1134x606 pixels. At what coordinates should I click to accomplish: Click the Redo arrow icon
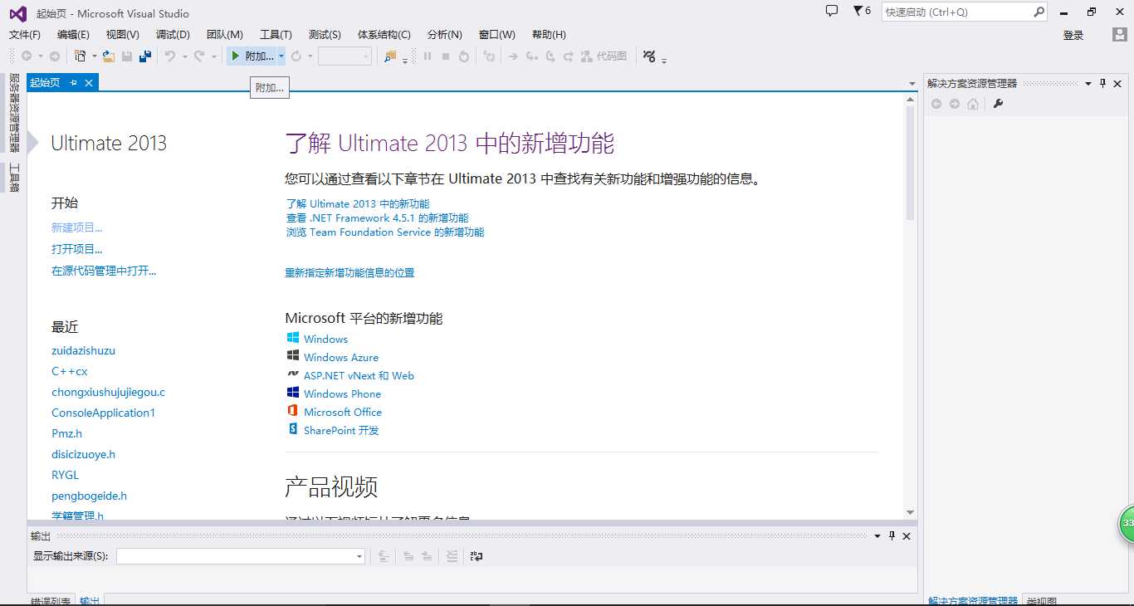198,56
